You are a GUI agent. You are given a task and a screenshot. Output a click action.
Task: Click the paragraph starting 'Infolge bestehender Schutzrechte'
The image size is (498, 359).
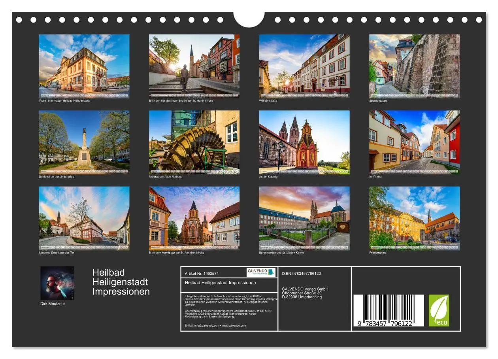230,300
